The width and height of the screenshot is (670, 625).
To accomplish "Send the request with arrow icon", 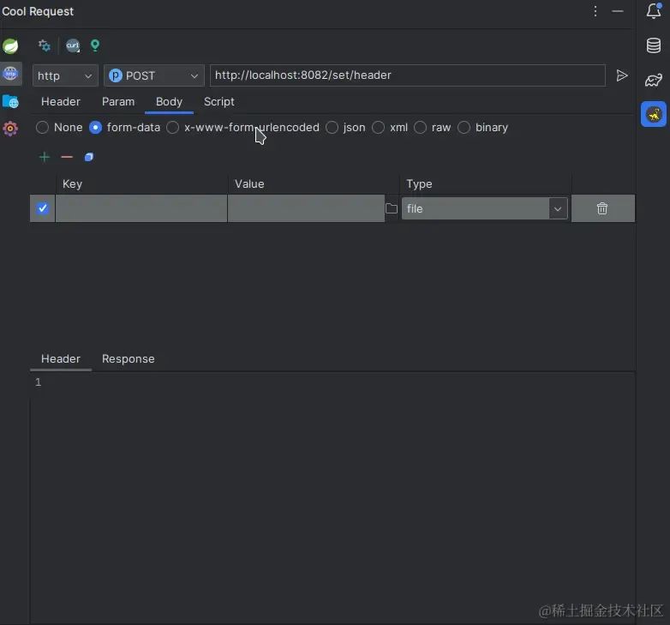I will [x=622, y=75].
